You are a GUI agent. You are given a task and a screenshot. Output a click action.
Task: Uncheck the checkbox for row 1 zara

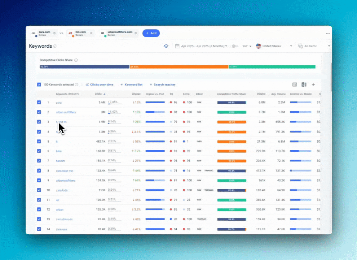point(39,103)
